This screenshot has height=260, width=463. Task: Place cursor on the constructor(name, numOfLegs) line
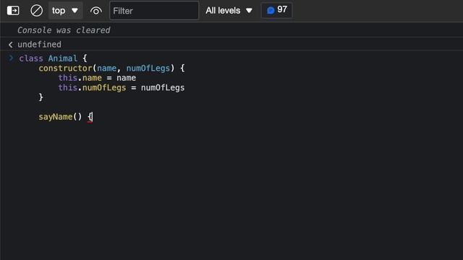[111, 68]
